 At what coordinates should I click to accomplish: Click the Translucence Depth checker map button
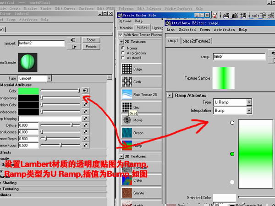(85, 139)
